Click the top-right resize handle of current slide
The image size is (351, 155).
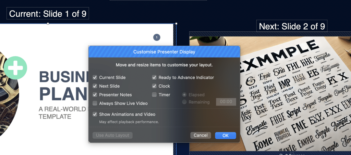pyautogui.click(x=176, y=24)
